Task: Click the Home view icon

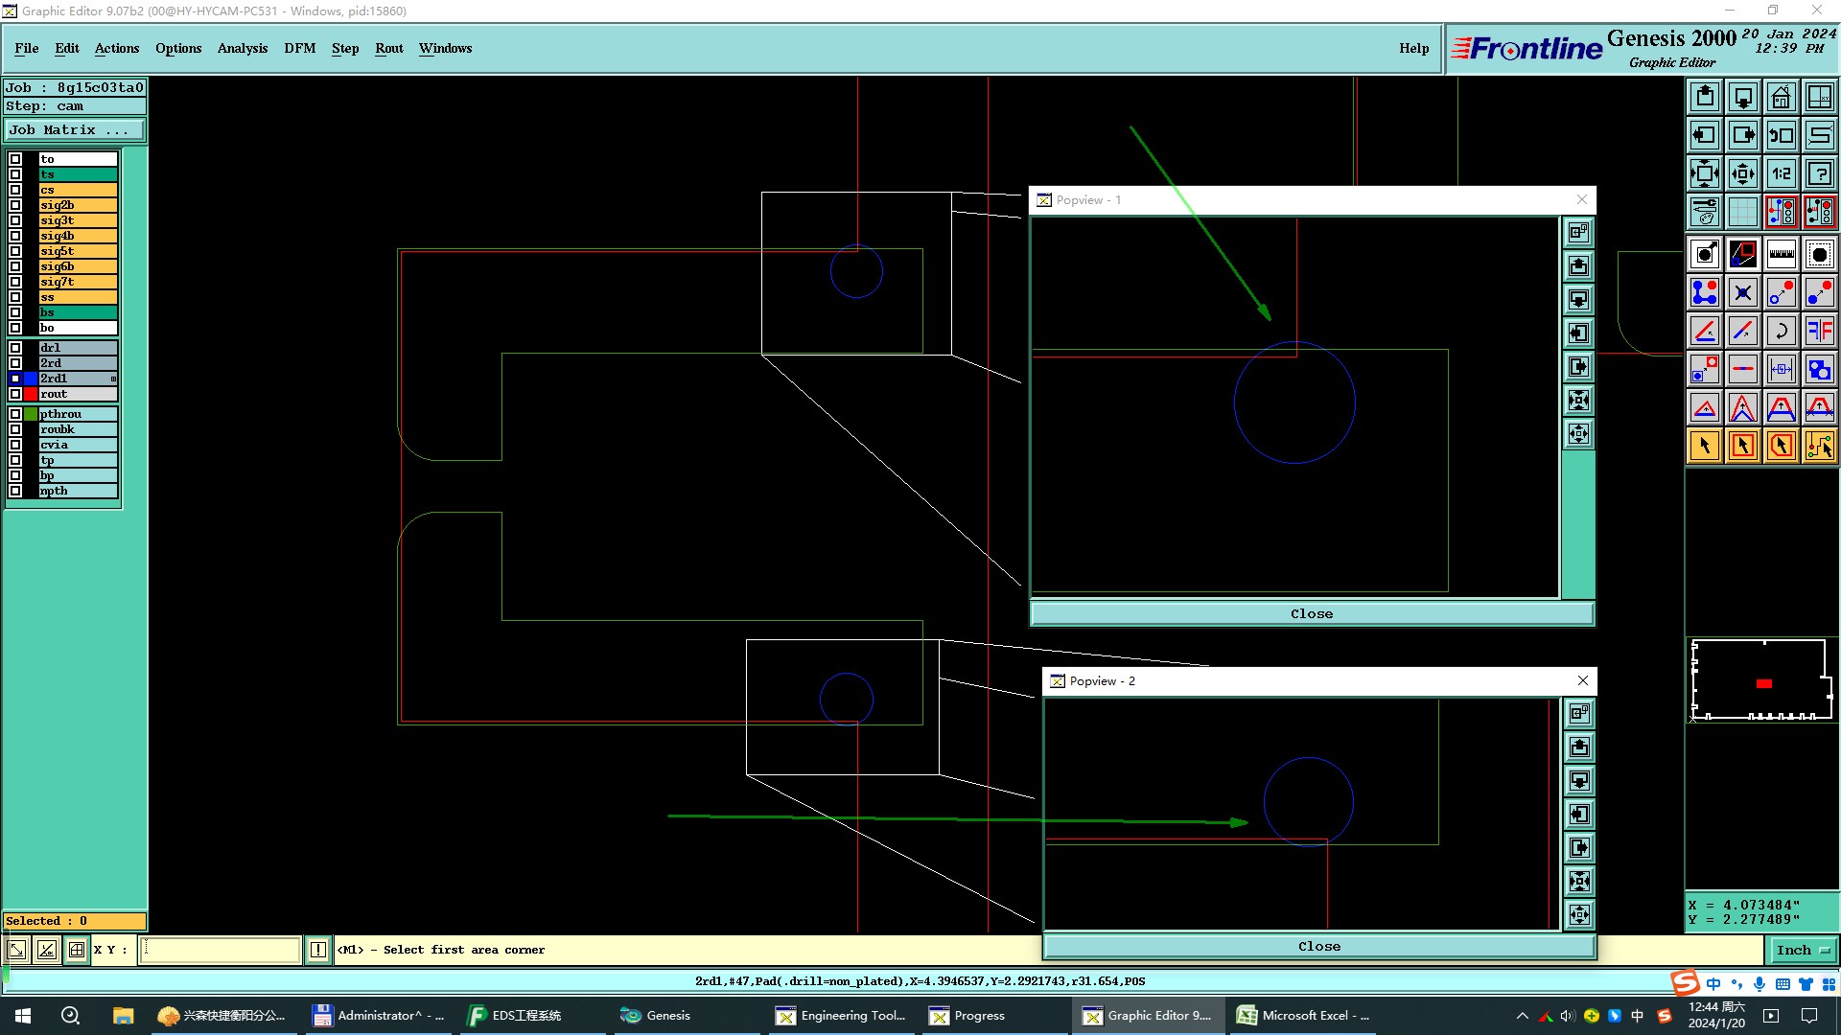Action: [x=1781, y=97]
